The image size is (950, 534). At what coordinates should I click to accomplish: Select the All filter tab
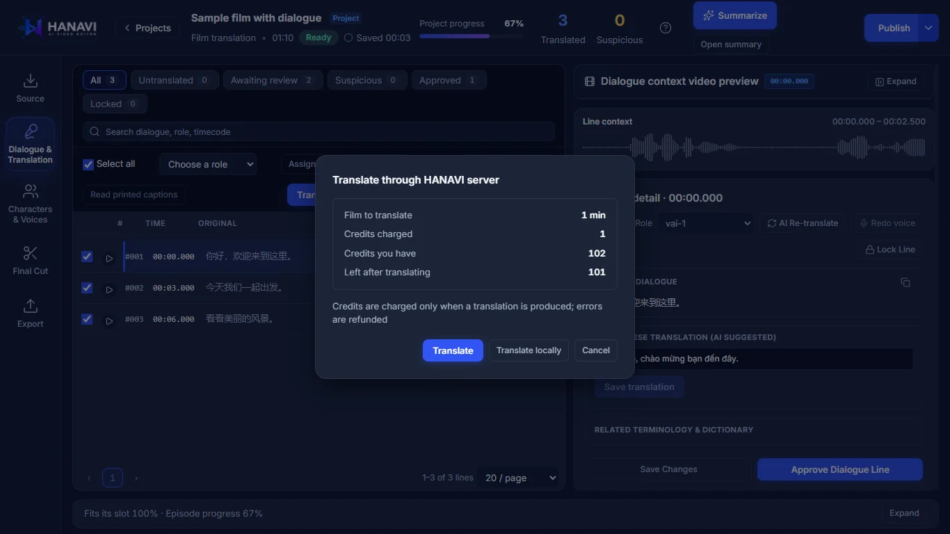coord(104,80)
